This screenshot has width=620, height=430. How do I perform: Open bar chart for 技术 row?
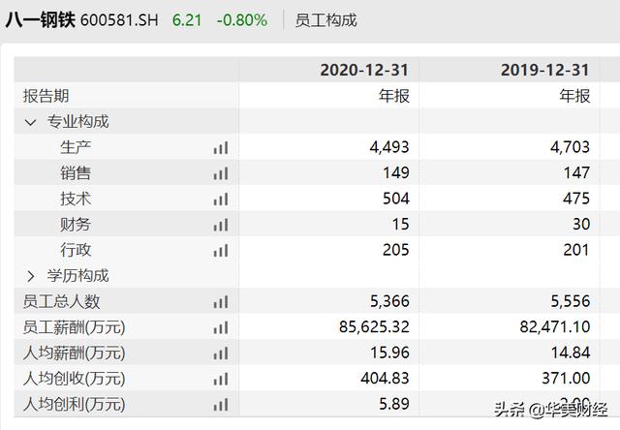tap(221, 199)
